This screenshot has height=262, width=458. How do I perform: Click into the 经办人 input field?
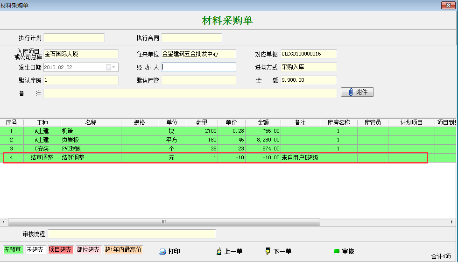pyautogui.click(x=198, y=67)
